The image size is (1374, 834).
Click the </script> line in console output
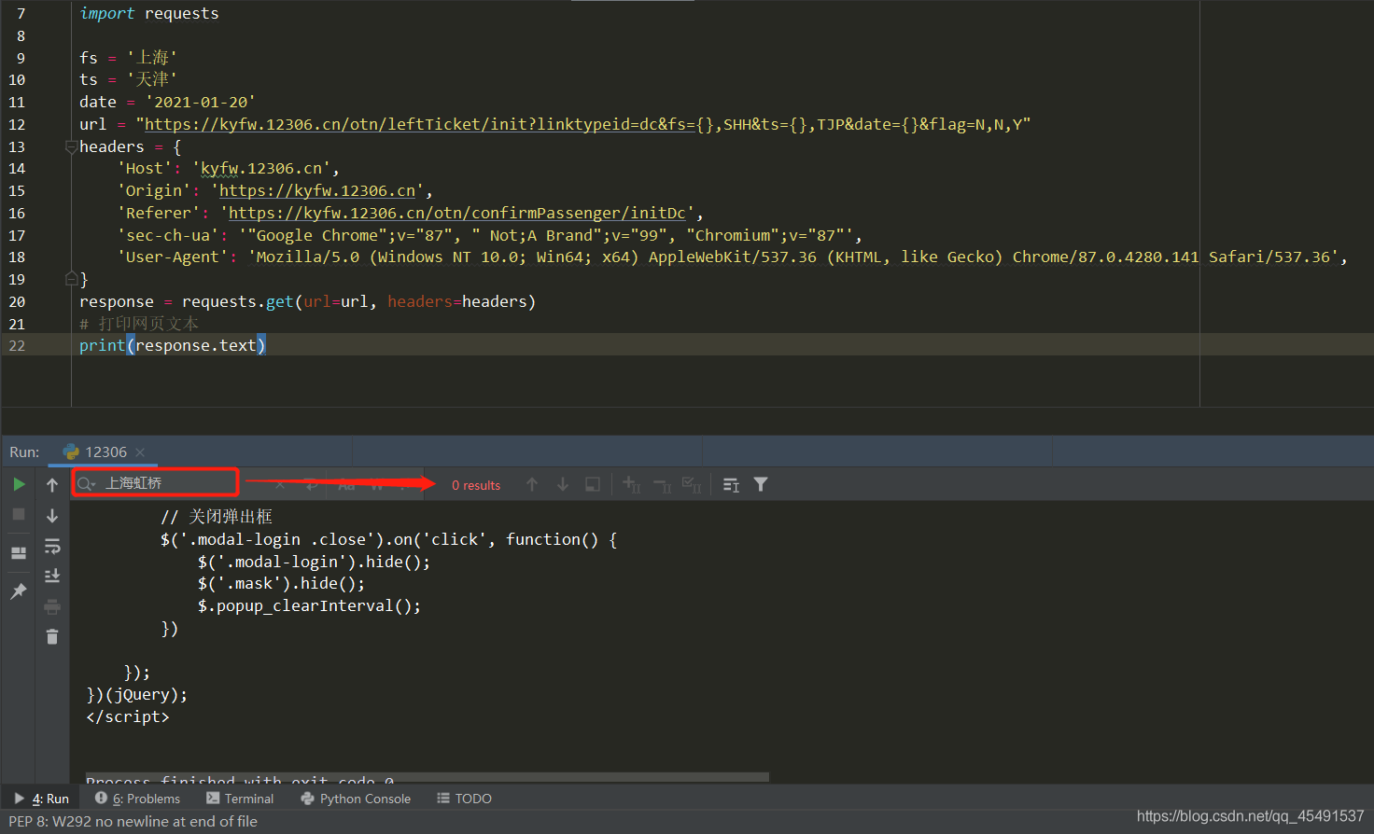pos(128,716)
